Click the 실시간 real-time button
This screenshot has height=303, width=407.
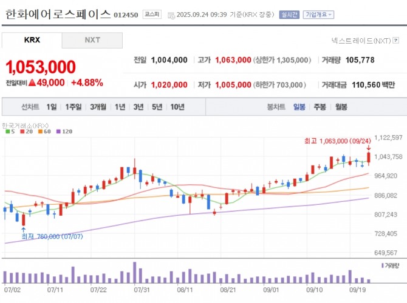click(x=289, y=15)
